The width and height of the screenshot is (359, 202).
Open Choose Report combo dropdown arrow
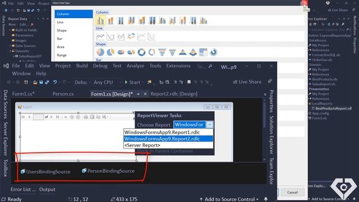(x=210, y=125)
